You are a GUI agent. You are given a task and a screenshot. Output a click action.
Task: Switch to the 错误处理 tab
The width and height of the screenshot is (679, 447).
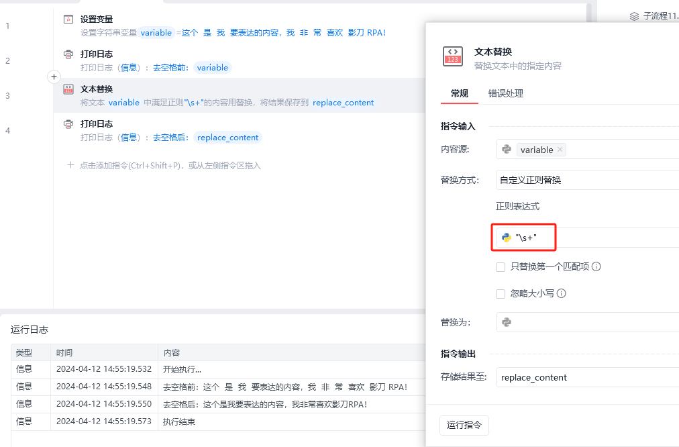[505, 93]
